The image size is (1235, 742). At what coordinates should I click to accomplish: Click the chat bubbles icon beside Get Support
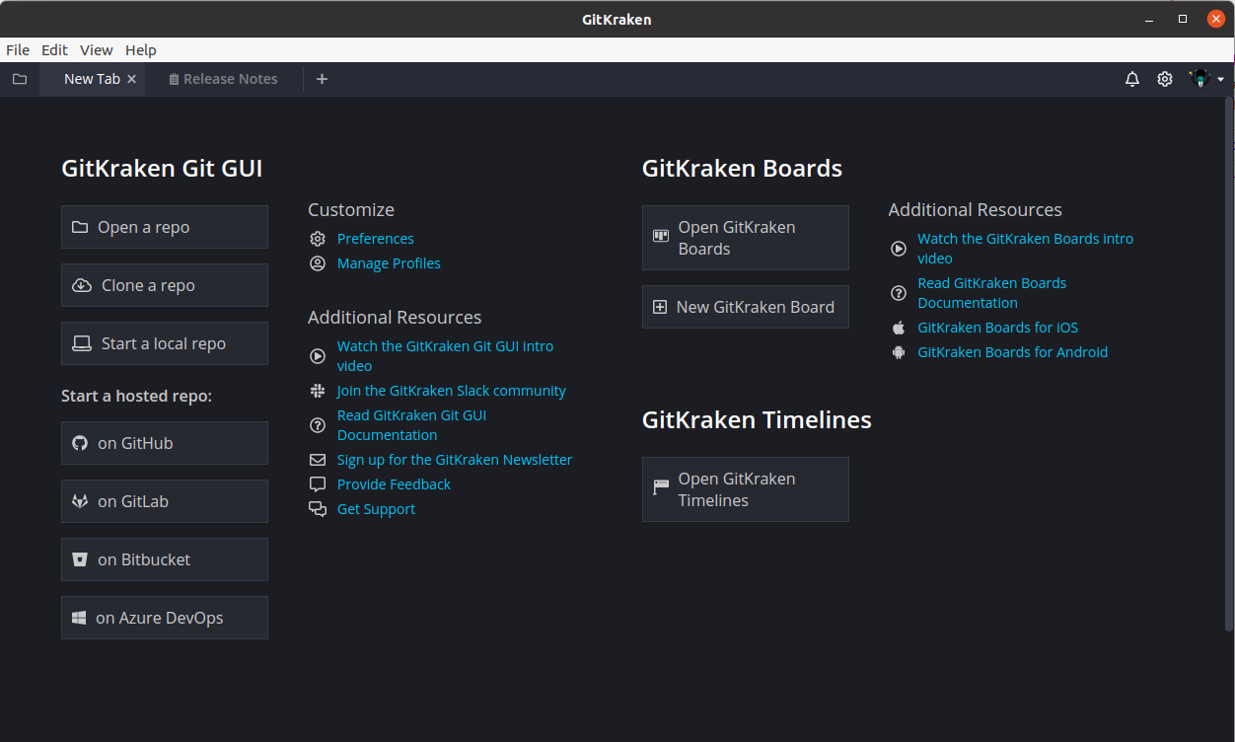click(x=318, y=509)
